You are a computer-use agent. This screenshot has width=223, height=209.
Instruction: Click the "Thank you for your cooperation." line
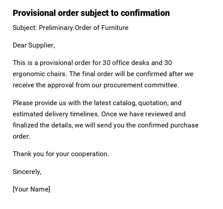(61, 154)
